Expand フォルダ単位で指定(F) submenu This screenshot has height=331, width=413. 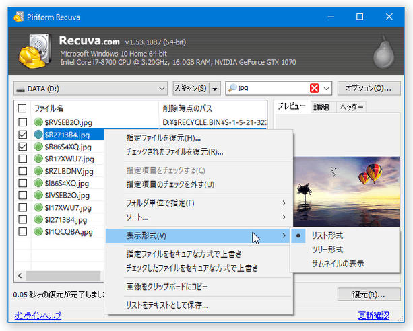[199, 203]
